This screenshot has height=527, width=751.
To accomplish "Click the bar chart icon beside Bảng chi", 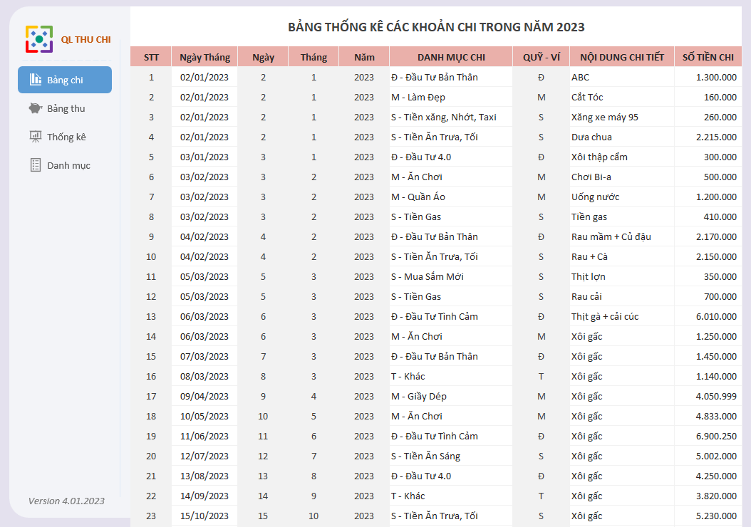I will click(x=36, y=80).
